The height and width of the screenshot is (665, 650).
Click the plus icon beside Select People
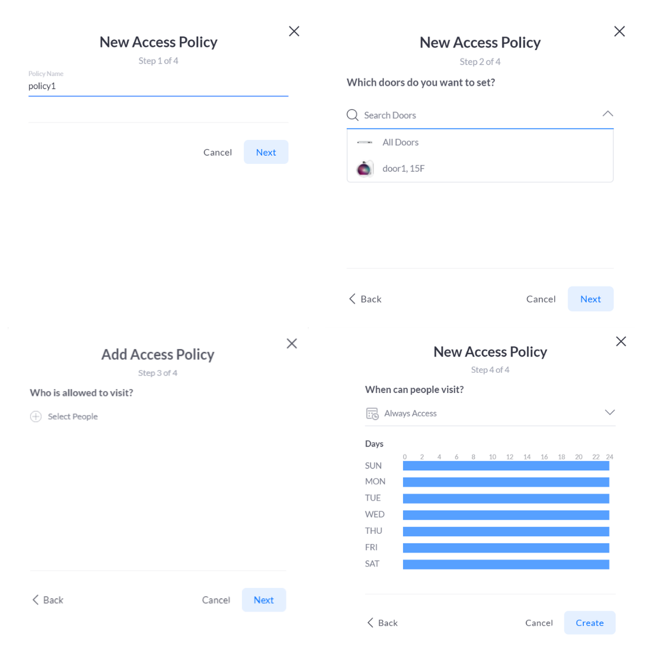[x=36, y=417]
